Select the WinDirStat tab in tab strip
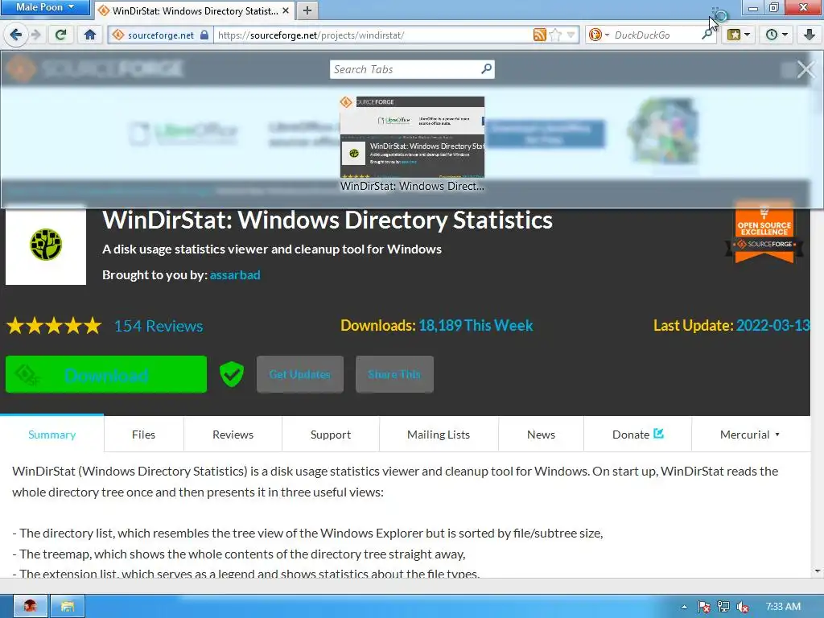The image size is (824, 618). coord(195,10)
